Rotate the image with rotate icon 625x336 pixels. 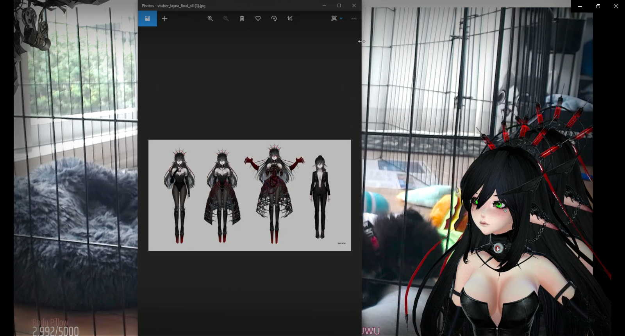274,18
